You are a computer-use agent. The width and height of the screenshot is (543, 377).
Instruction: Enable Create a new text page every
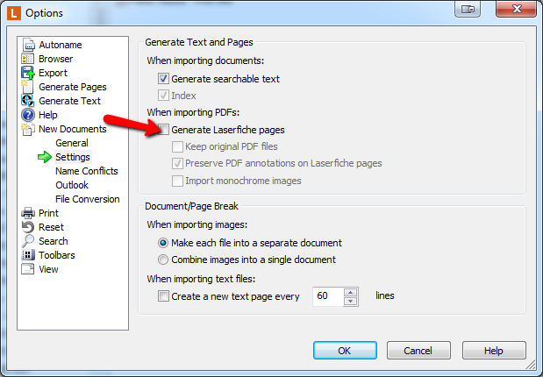[x=163, y=296]
